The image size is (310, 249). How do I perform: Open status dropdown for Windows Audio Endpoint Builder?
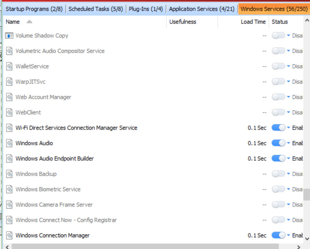(x=289, y=158)
